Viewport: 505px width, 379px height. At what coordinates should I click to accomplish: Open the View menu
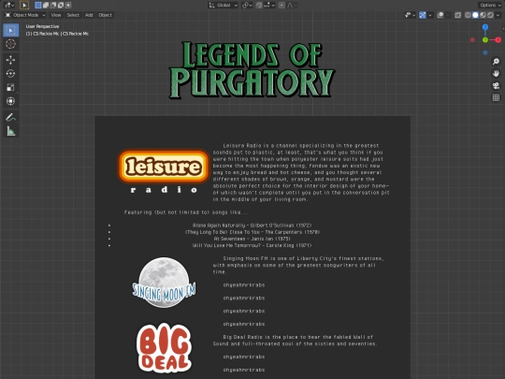click(x=56, y=15)
